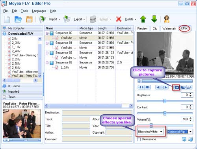Click the 2_5.flv movie file icon

[57, 67]
